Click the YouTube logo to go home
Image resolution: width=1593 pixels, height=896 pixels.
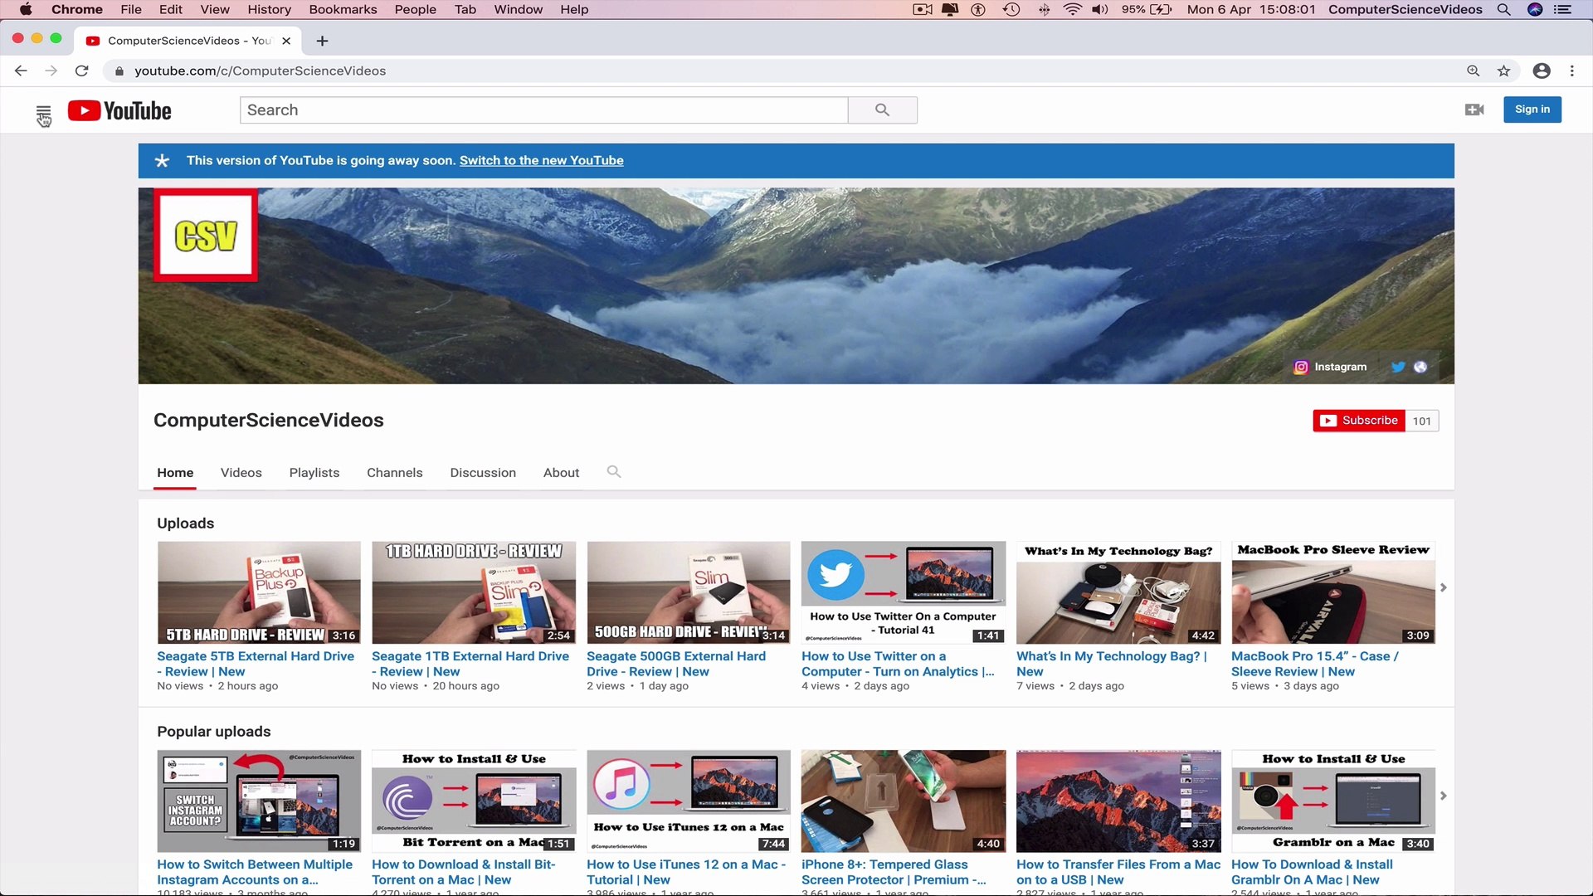tap(119, 110)
